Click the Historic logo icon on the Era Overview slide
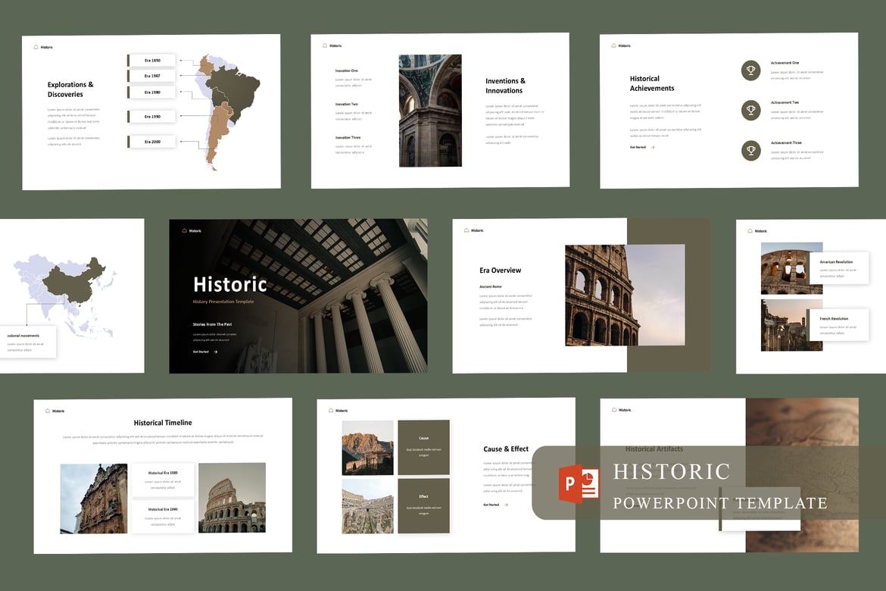886x591 pixels. tap(466, 230)
